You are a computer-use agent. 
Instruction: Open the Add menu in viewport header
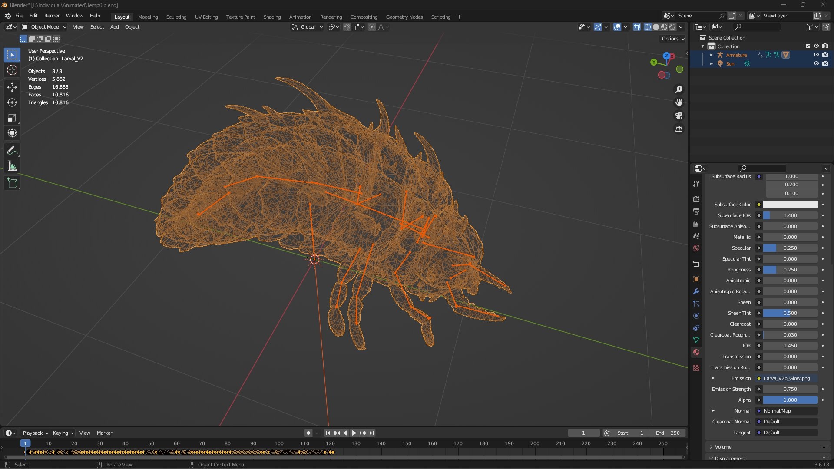[114, 27]
